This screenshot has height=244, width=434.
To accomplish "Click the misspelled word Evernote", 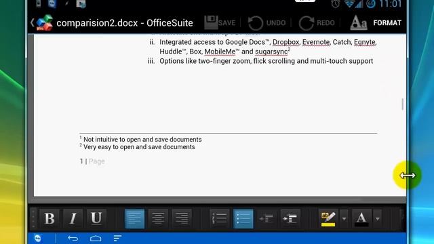I will (x=316, y=42).
